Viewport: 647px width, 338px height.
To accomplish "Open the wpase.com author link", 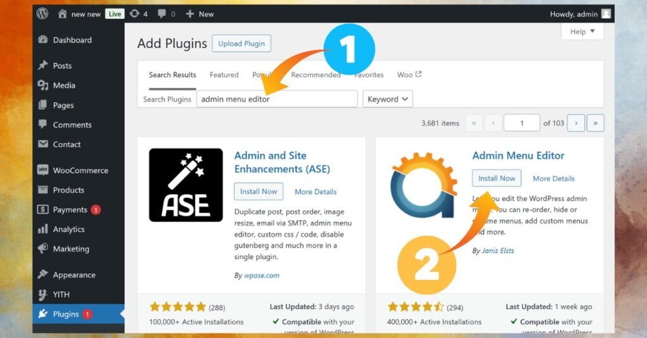I will pos(262,276).
